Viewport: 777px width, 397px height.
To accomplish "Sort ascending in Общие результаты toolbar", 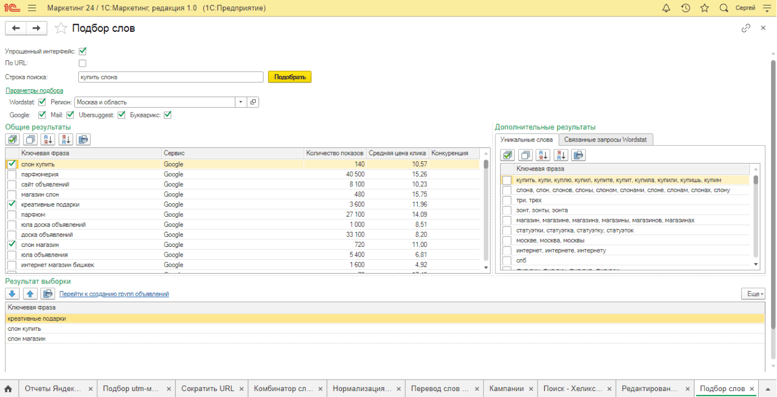I will point(48,139).
